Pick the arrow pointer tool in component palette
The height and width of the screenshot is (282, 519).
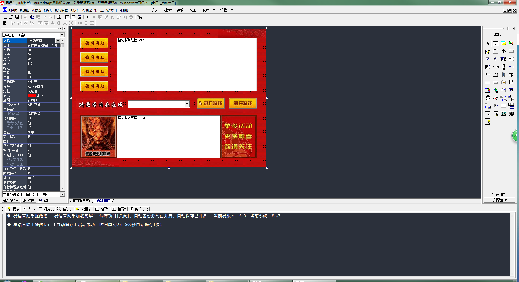(488, 43)
